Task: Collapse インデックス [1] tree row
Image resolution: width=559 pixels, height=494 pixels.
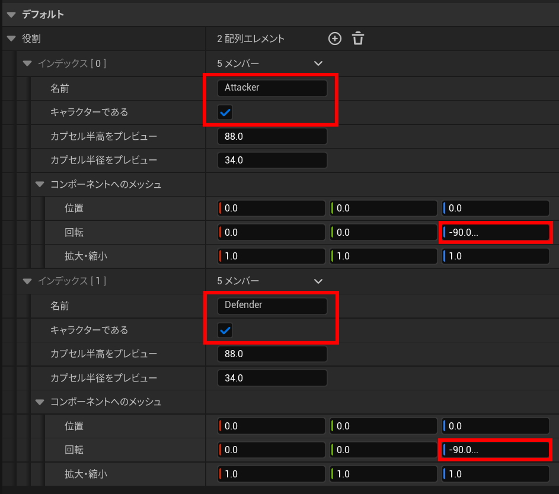Action: click(x=27, y=281)
